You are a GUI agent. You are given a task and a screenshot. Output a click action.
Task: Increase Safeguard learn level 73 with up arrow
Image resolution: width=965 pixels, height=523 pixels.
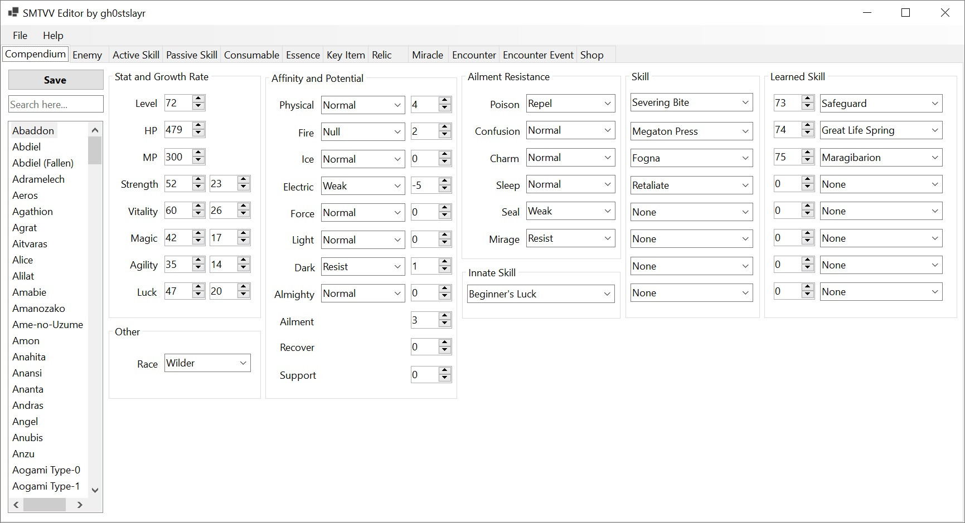tap(808, 99)
